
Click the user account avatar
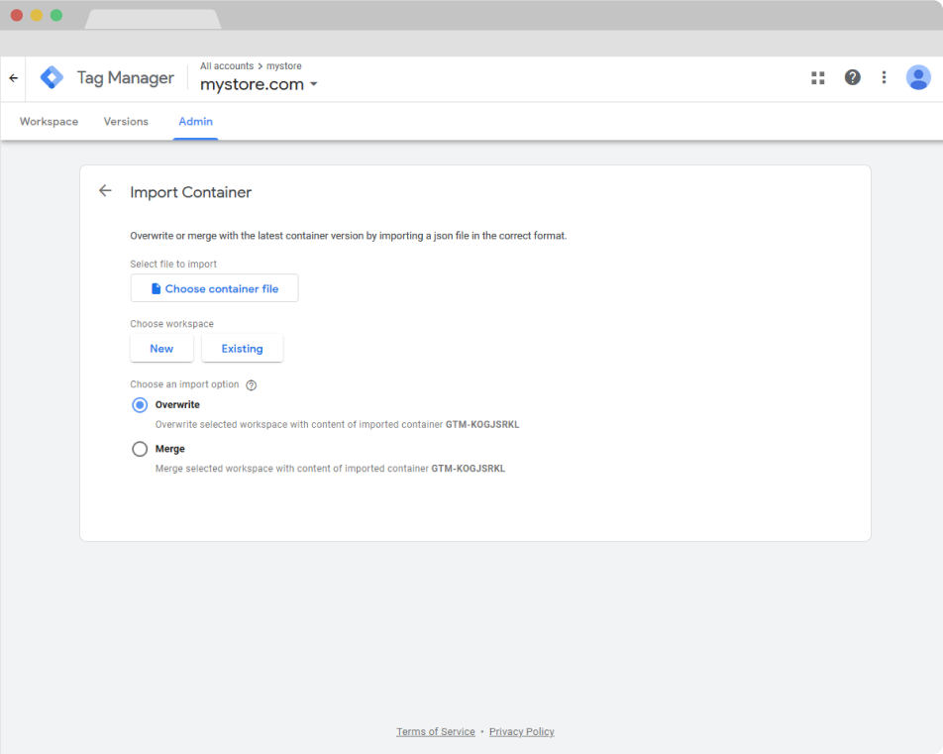pyautogui.click(x=918, y=77)
